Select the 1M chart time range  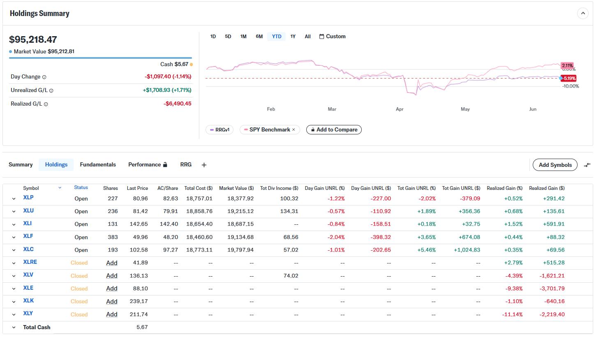point(243,36)
